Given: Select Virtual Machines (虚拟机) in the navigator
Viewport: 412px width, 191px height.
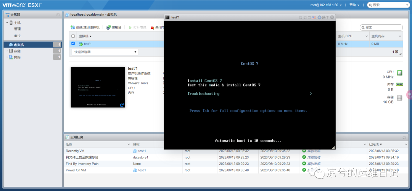Looking at the screenshot, I should [x=33, y=45].
